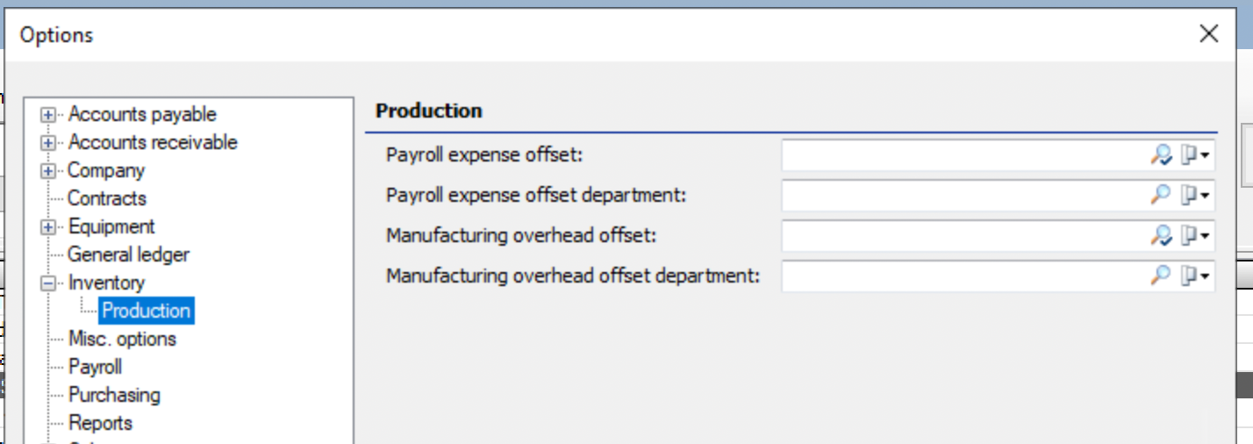Image resolution: width=1253 pixels, height=444 pixels.
Task: Select Company in options tree
Action: point(106,170)
